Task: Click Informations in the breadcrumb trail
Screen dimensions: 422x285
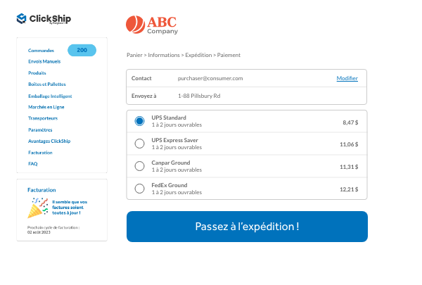Action: pyautogui.click(x=164, y=55)
